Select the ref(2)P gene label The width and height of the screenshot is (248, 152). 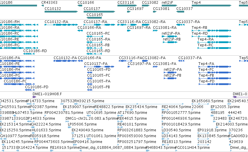click(167, 3)
